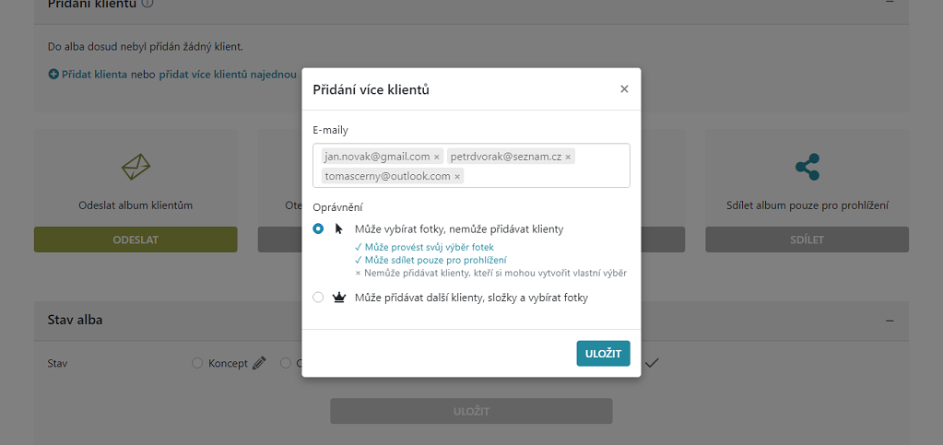The height and width of the screenshot is (445, 943).
Task: Collapse the Stav alba section
Action: [x=890, y=321]
